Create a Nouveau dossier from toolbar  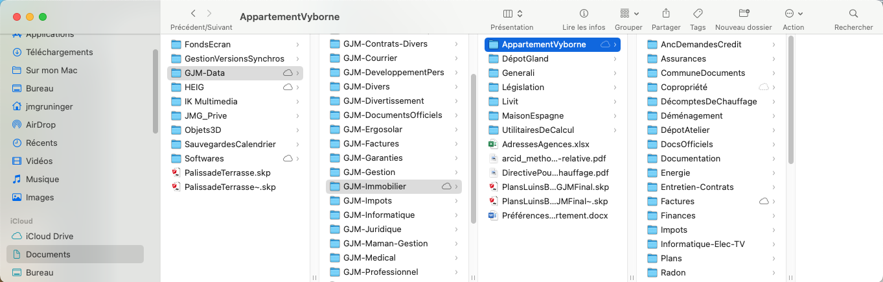pos(743,14)
